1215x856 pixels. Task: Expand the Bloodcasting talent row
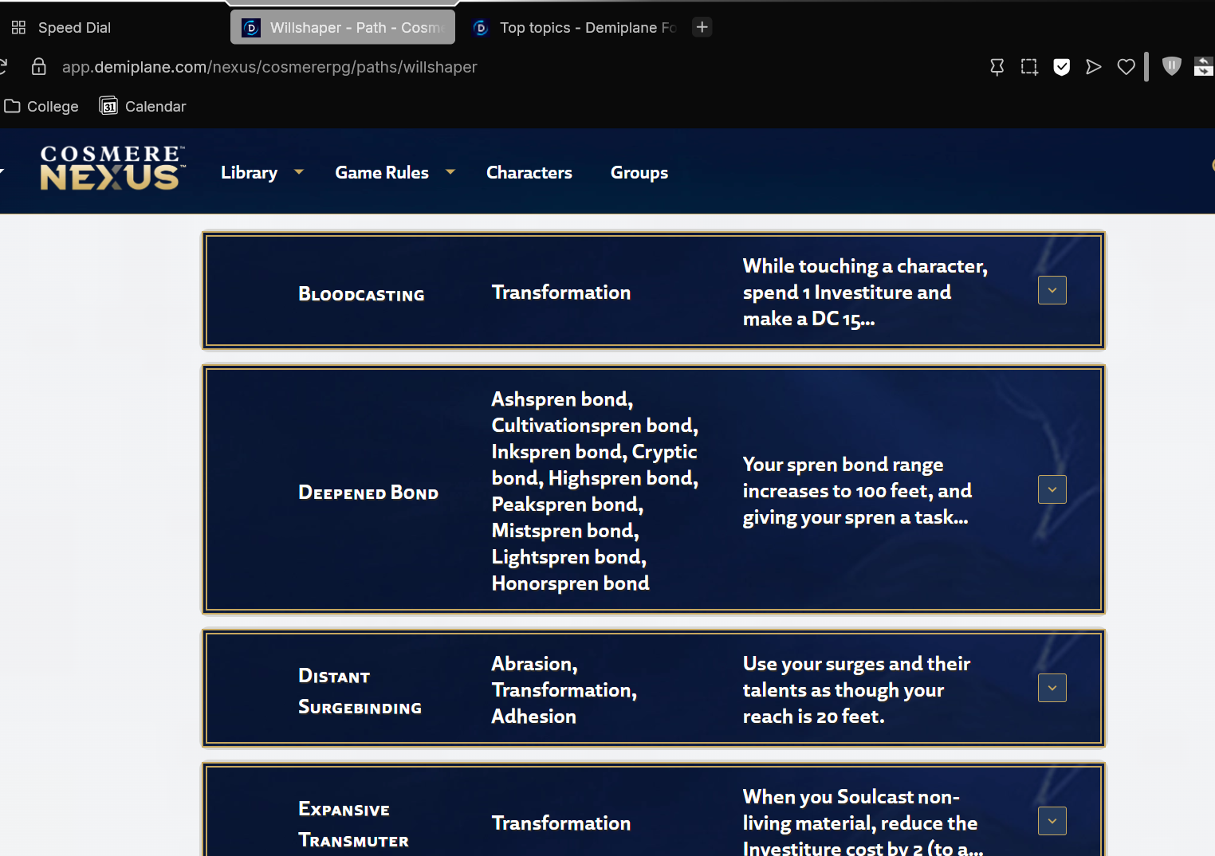pyautogui.click(x=1052, y=291)
